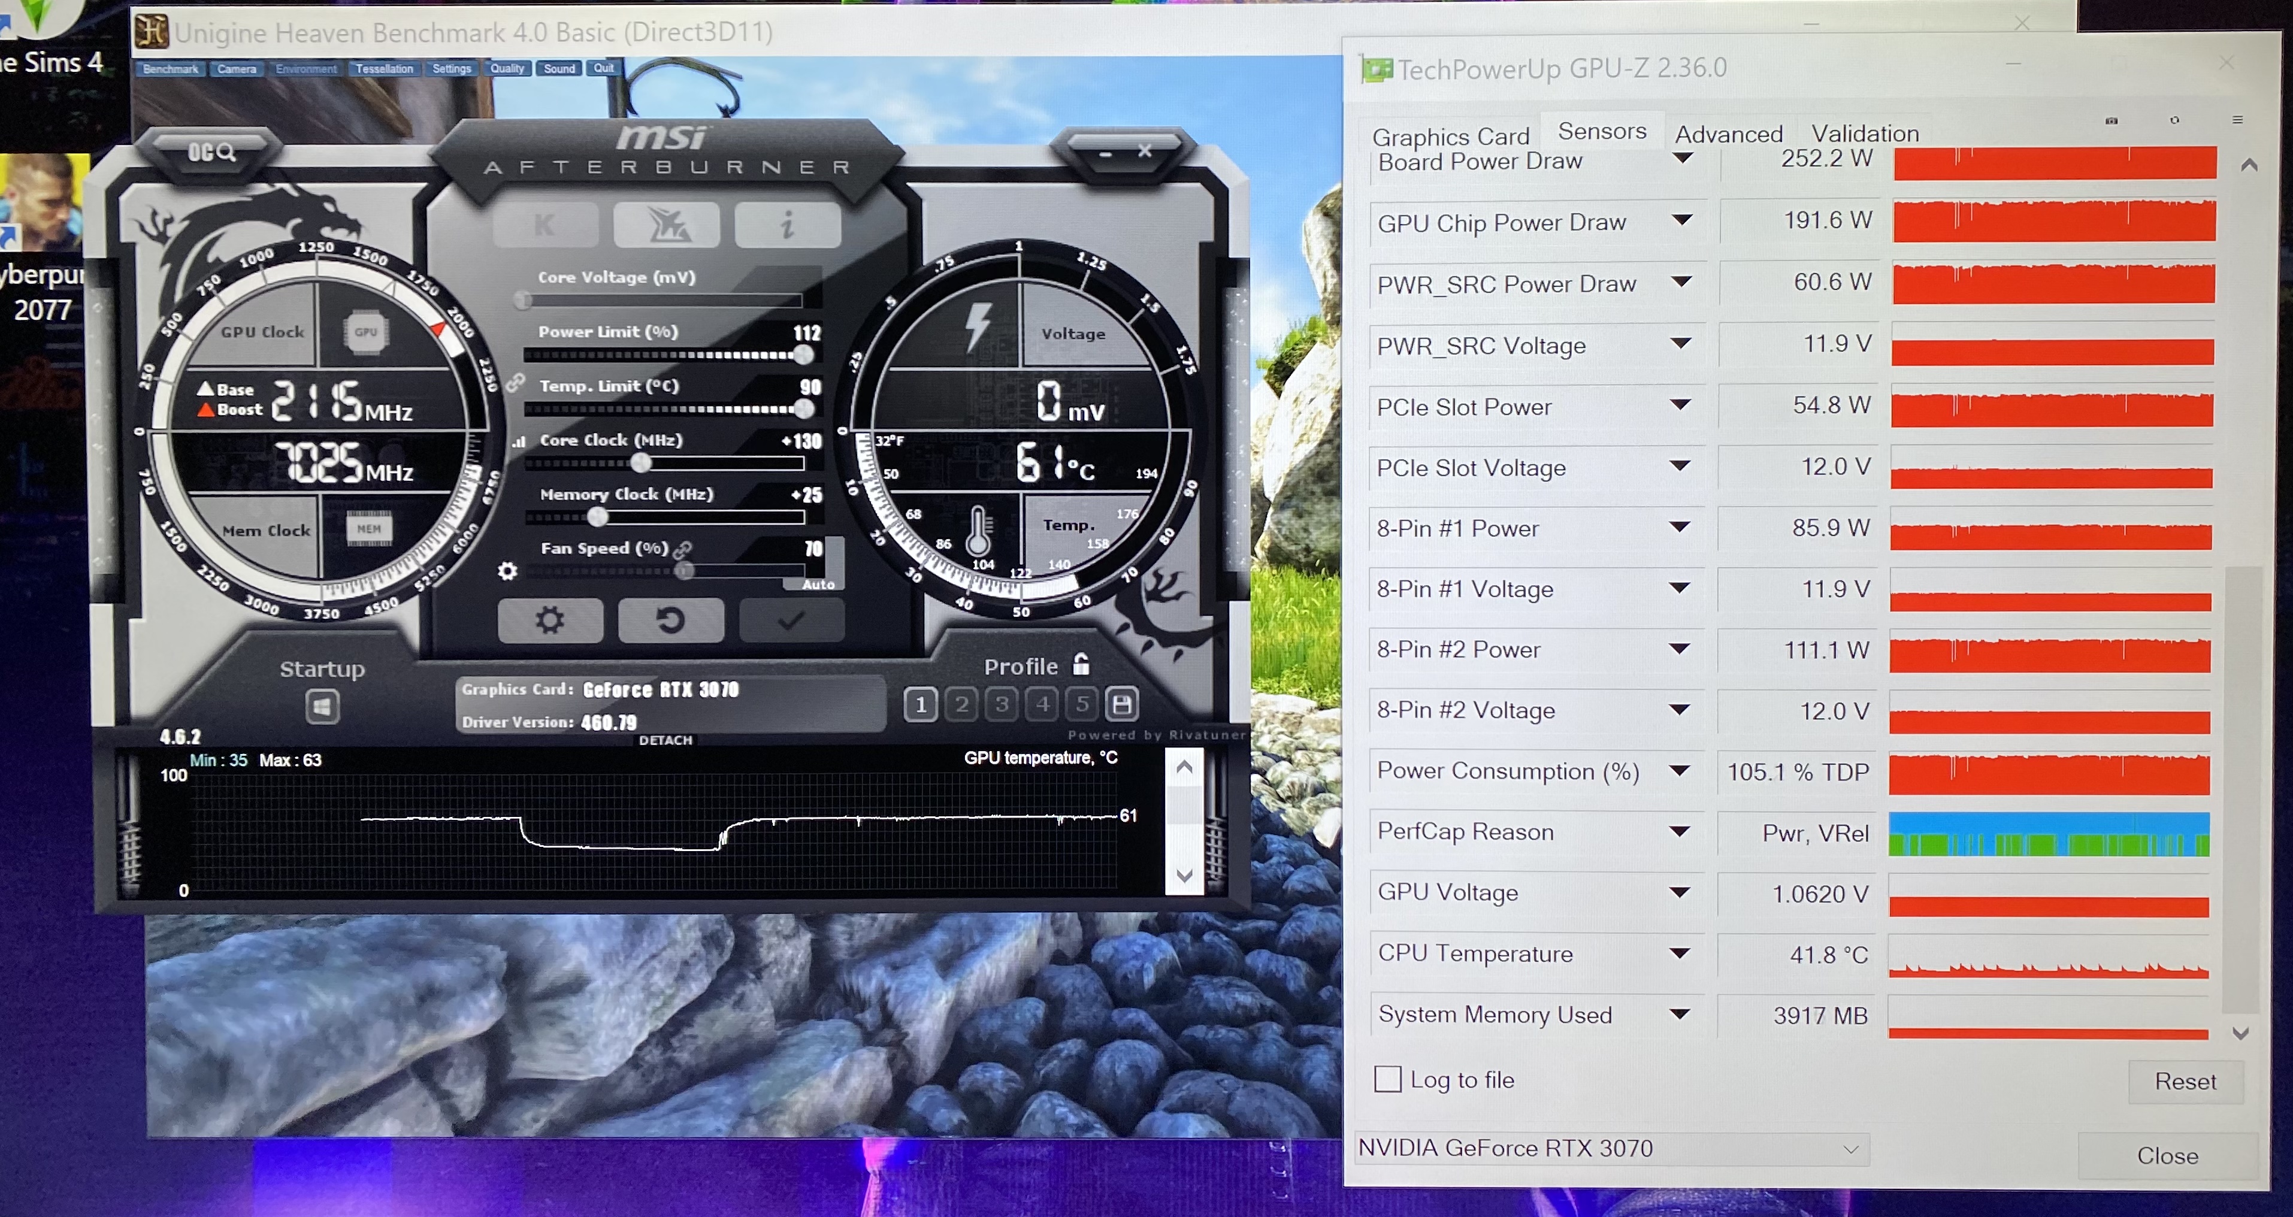Screen dimensions: 2293x1217
Task: Click GPU-Z screenshot camera icon
Action: 2112,120
